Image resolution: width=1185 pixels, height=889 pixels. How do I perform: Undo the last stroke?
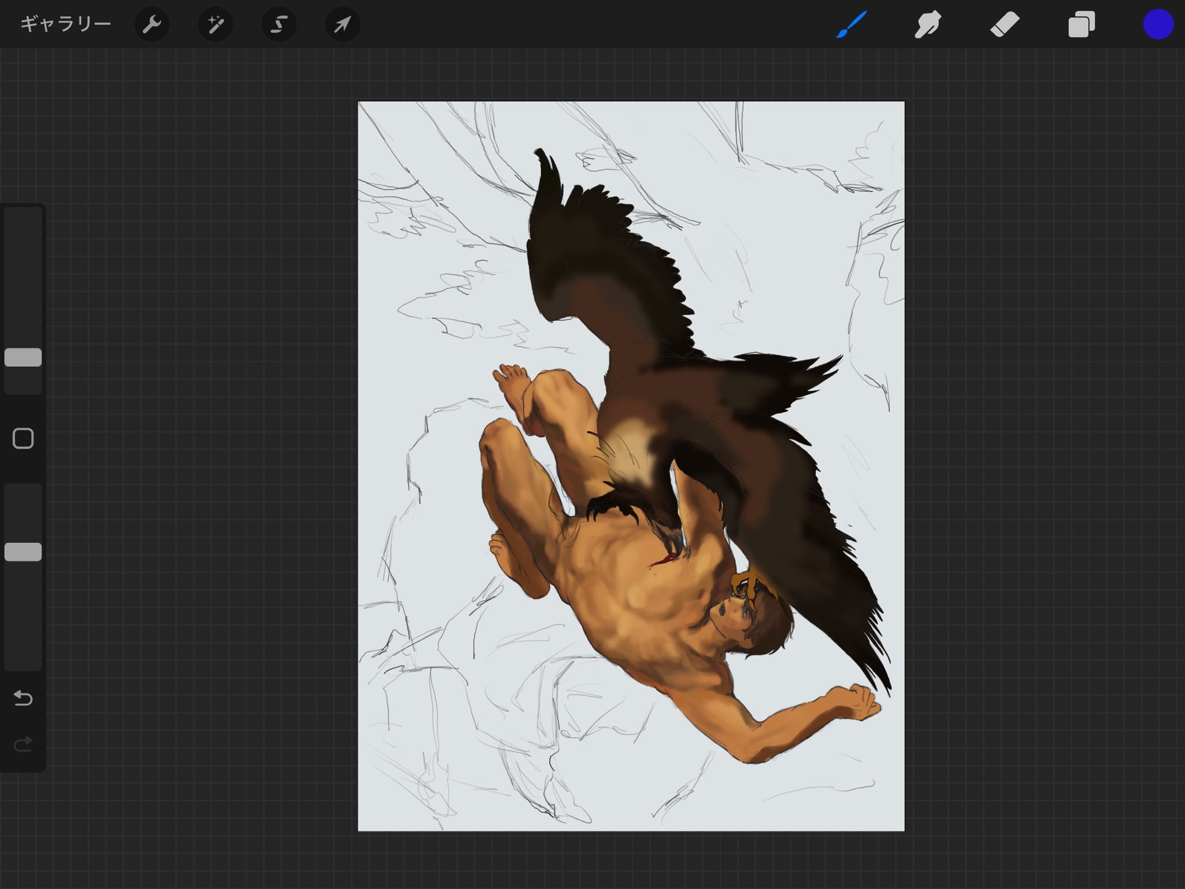(23, 698)
